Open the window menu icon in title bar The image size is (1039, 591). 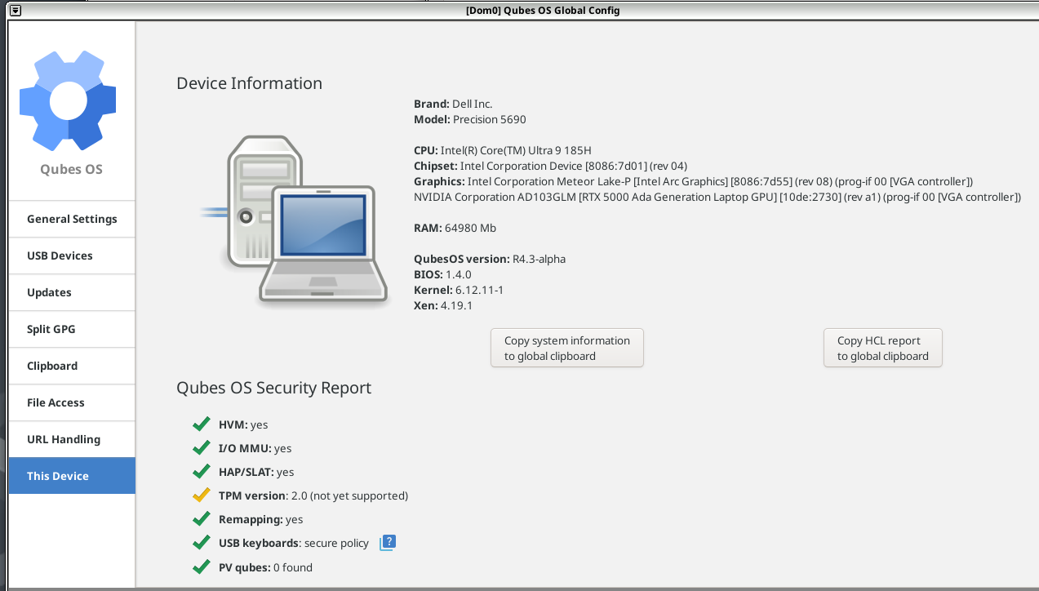pos(15,11)
